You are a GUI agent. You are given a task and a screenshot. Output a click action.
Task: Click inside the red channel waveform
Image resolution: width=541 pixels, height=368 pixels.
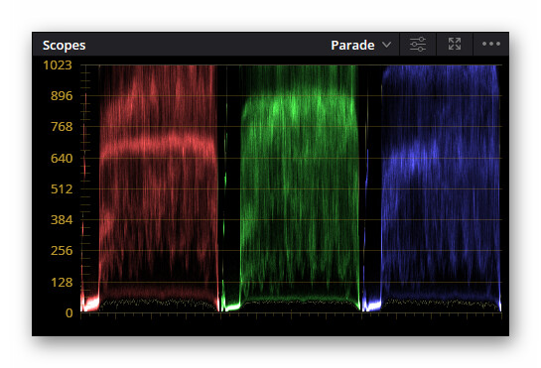159,187
